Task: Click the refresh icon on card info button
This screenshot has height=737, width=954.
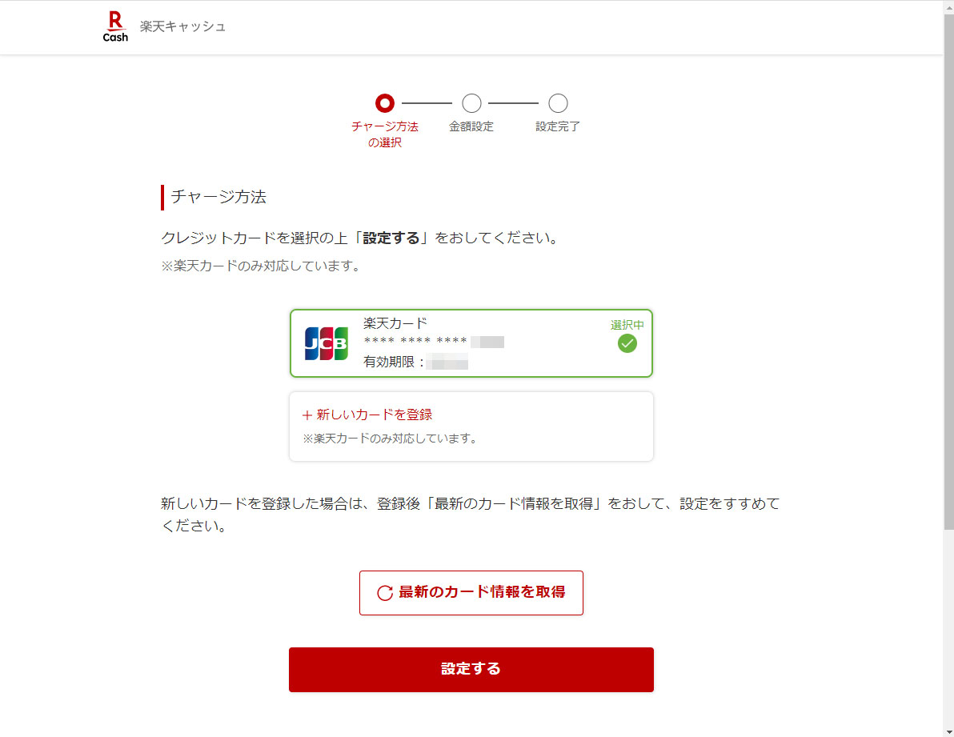Action: pos(384,593)
